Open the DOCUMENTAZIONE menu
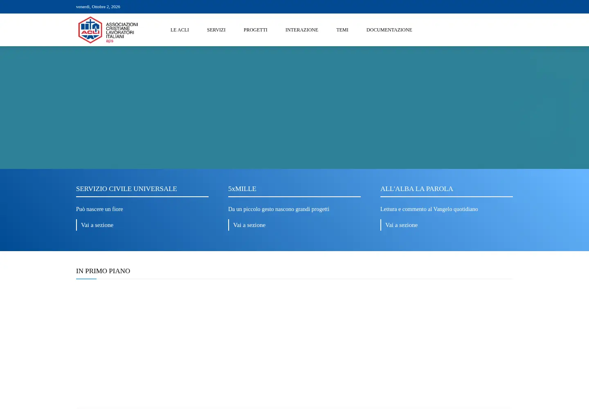The width and height of the screenshot is (589, 409). point(389,30)
